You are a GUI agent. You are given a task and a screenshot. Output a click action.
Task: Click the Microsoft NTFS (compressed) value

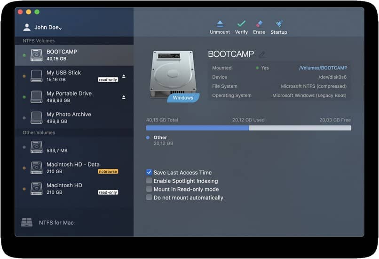pos(314,86)
